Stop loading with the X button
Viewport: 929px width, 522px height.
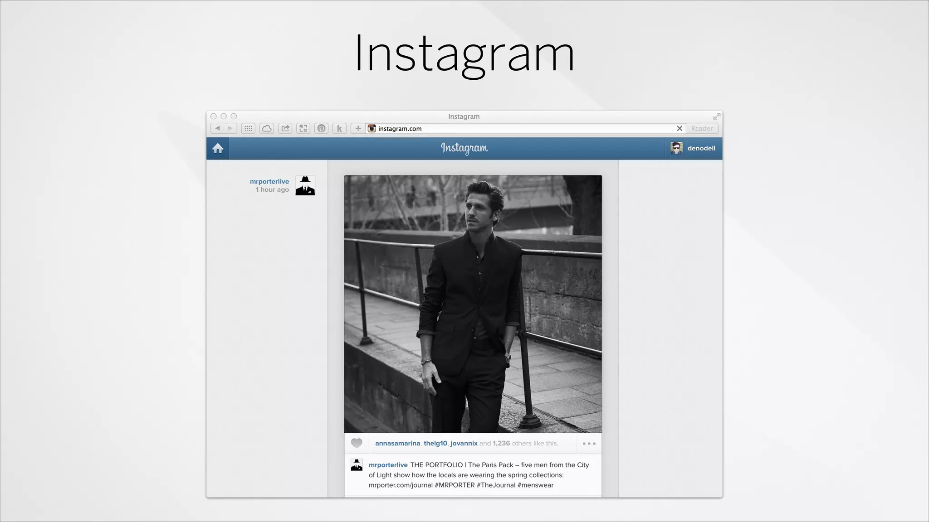pos(680,128)
